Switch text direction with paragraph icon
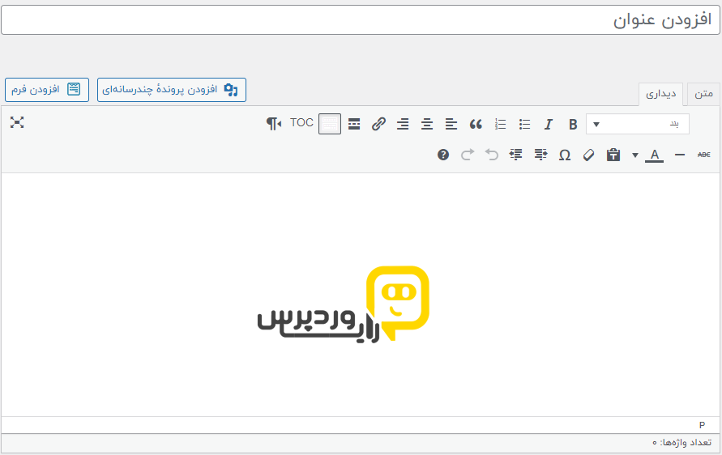This screenshot has width=722, height=455. (274, 123)
